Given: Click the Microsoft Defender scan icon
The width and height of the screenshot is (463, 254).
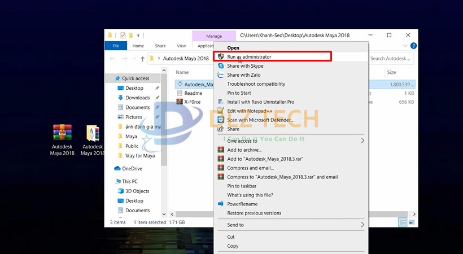Looking at the screenshot, I should 221,120.
